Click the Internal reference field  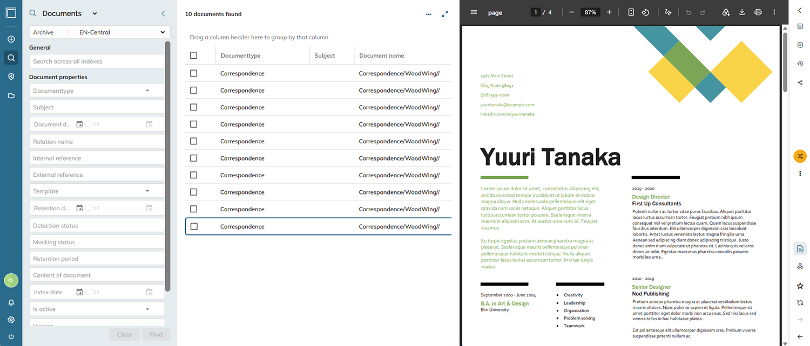tap(97, 158)
